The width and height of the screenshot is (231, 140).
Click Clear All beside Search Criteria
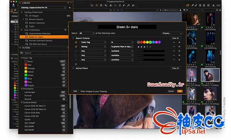(176, 38)
